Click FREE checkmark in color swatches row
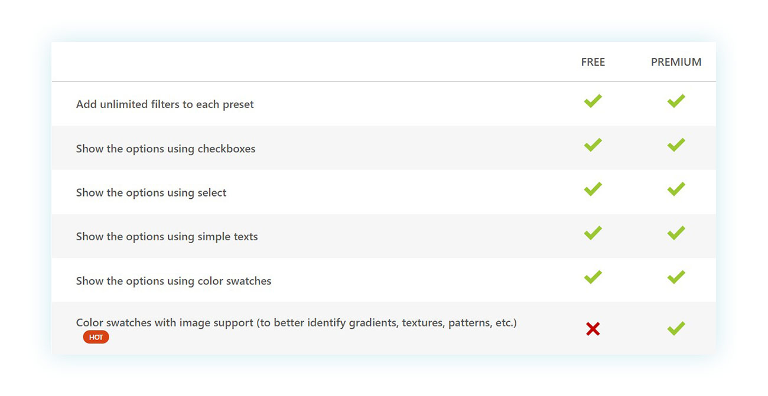The width and height of the screenshot is (768, 396). (593, 277)
